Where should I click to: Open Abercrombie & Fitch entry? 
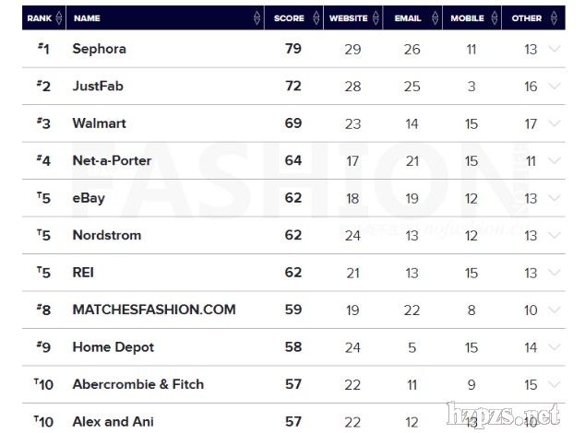(138, 384)
